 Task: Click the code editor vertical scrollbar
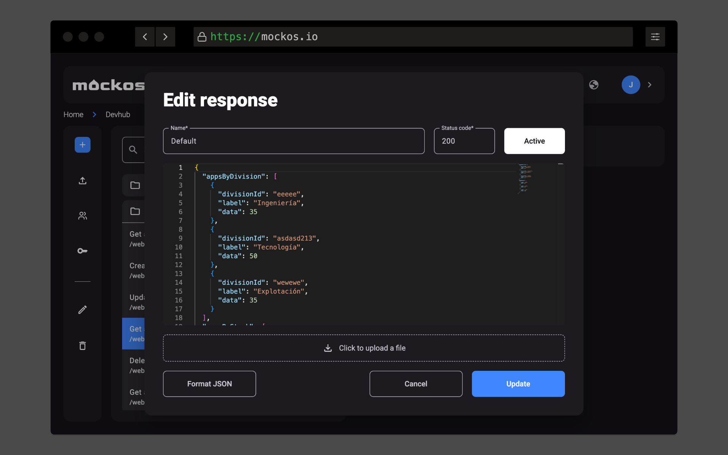pyautogui.click(x=561, y=244)
